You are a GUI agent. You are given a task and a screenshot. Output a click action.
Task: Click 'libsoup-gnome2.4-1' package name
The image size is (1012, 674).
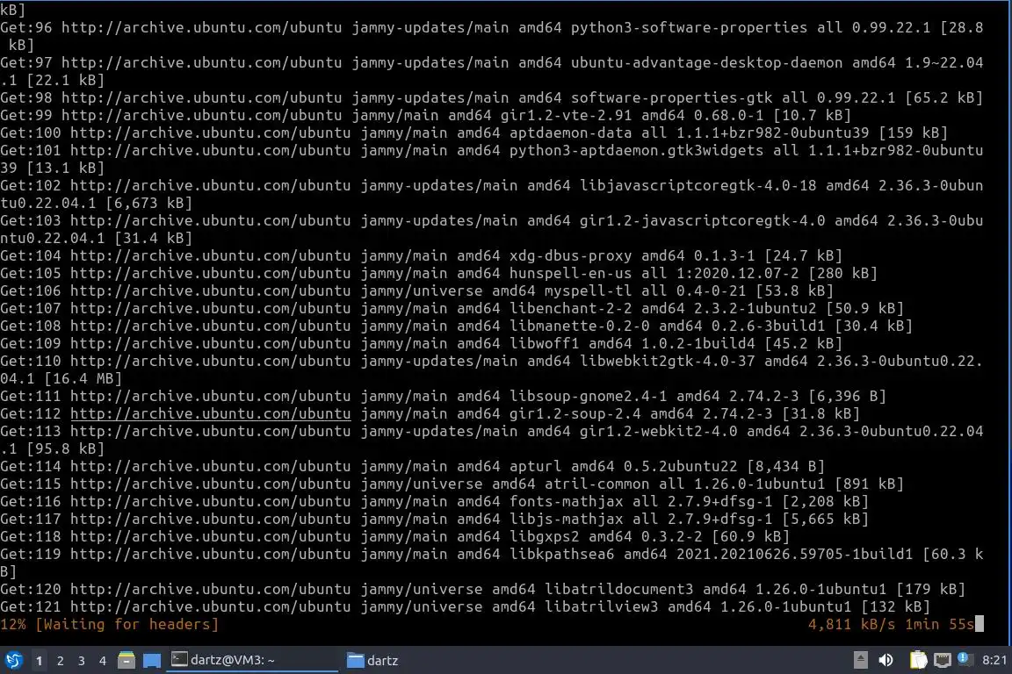tap(588, 396)
